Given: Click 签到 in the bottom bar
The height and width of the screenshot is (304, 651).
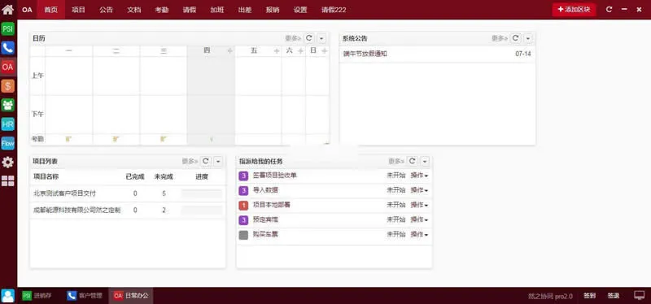Looking at the screenshot, I should point(589,296).
